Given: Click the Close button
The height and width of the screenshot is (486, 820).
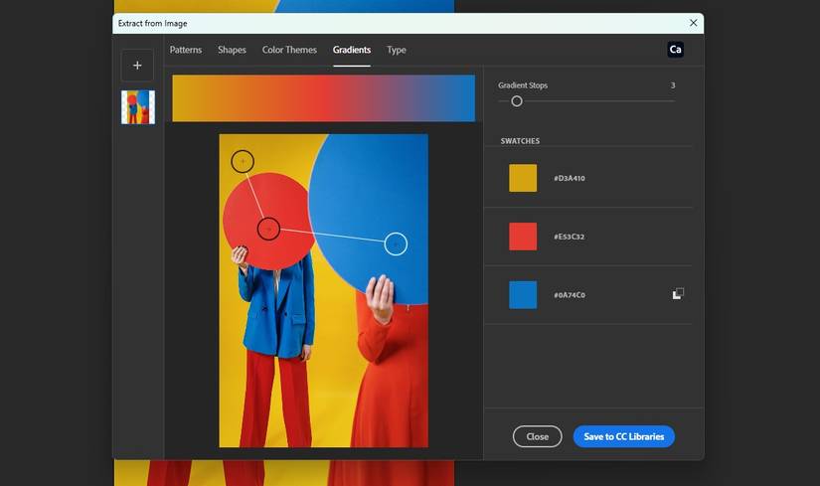Looking at the screenshot, I should (x=537, y=436).
